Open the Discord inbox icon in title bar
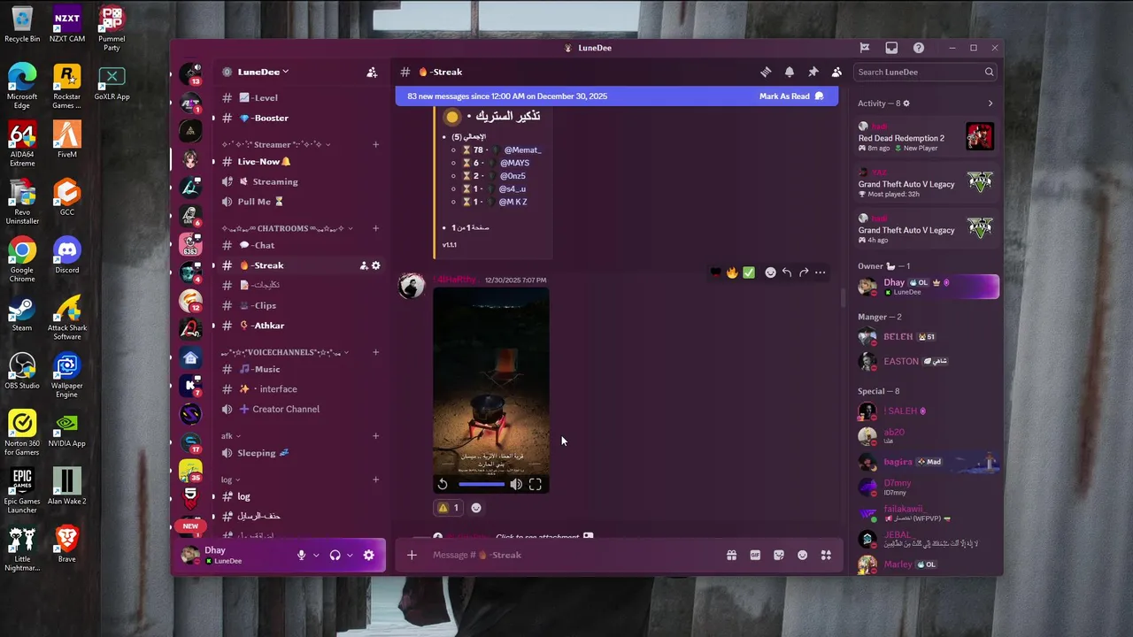Viewport: 1133px width, 637px height. (891, 48)
